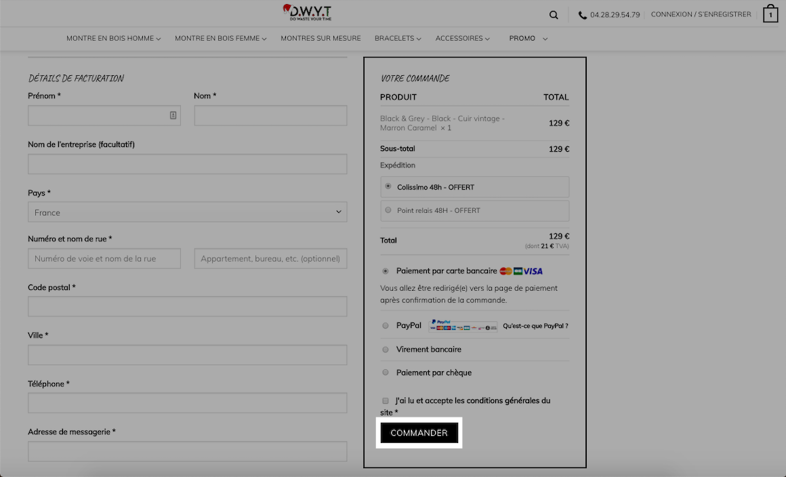Click the VISA card logo
786x477 pixels.
[533, 271]
